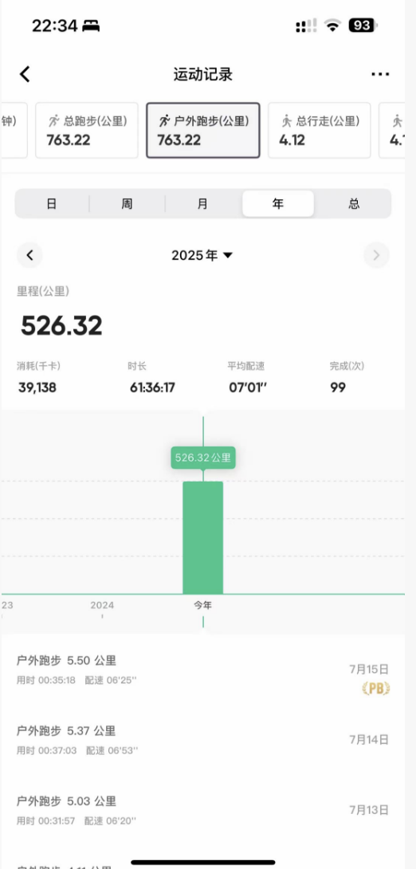This screenshot has width=416, height=869.
Task: Tap the green 今年 bar in the chart
Action: click(202, 537)
